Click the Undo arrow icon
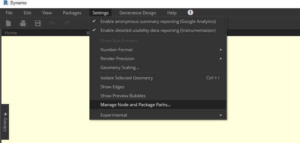 (x=52, y=24)
